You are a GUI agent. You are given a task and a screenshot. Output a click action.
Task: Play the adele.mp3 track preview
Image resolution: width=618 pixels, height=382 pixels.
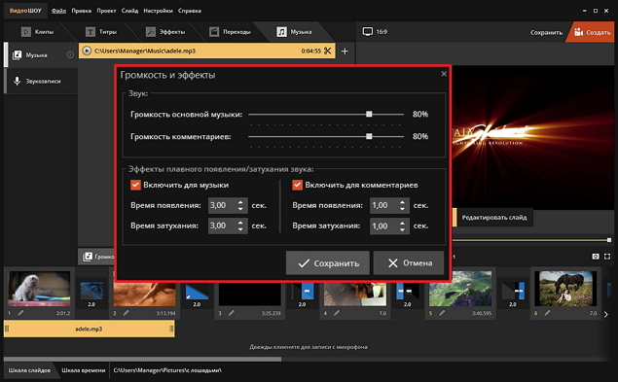point(87,51)
